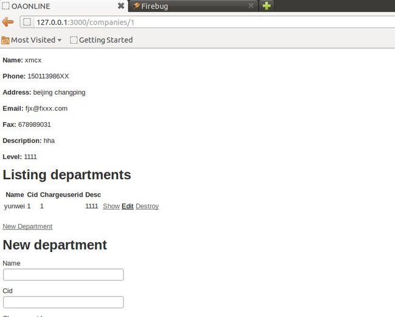
Task: Click the Destroy link for yunwei
Action: click(147, 206)
